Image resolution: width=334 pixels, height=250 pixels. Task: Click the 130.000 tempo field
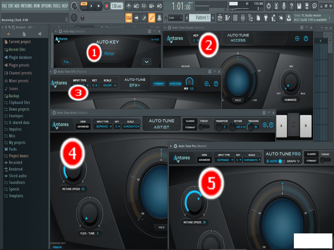coord(117,6)
